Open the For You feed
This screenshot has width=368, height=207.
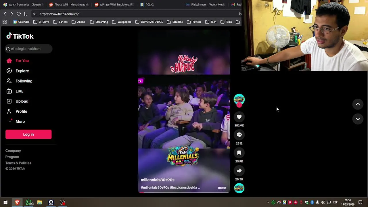[18, 61]
